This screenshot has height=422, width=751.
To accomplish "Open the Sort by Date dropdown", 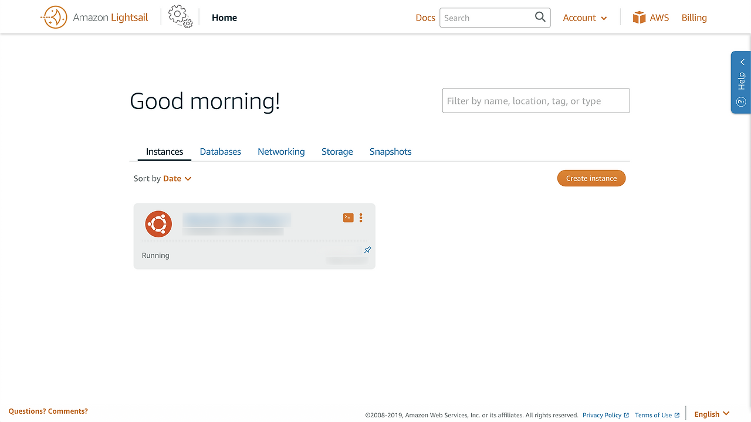I will click(177, 178).
